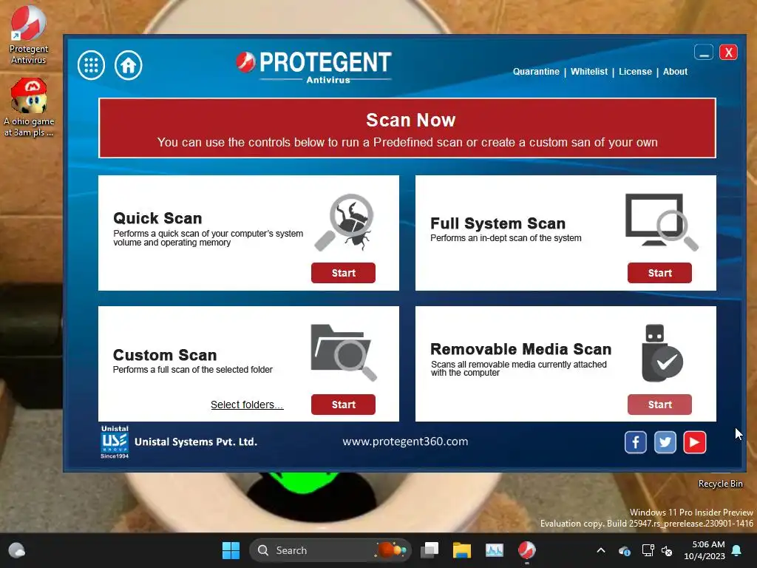Image resolution: width=757 pixels, height=568 pixels.
Task: Close the Protegent Antivirus window
Action: pos(728,53)
